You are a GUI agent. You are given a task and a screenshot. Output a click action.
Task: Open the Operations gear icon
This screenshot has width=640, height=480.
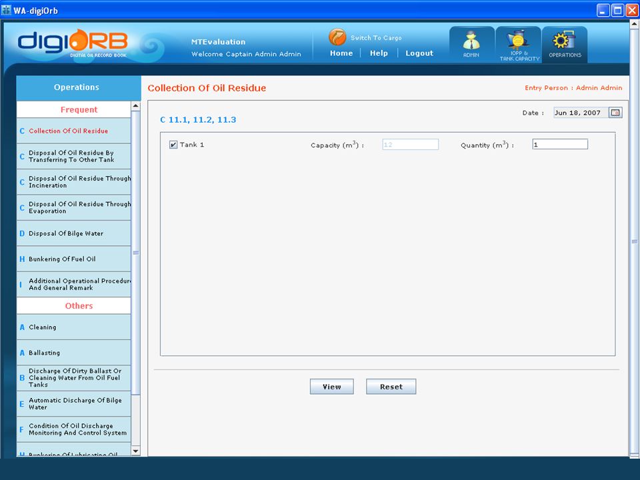click(x=565, y=44)
